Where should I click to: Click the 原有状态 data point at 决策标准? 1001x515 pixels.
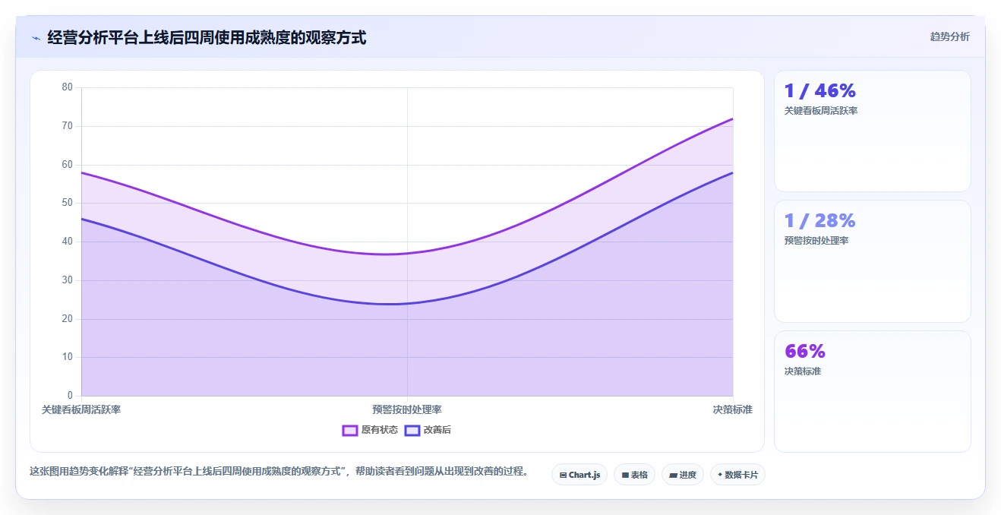pos(732,118)
